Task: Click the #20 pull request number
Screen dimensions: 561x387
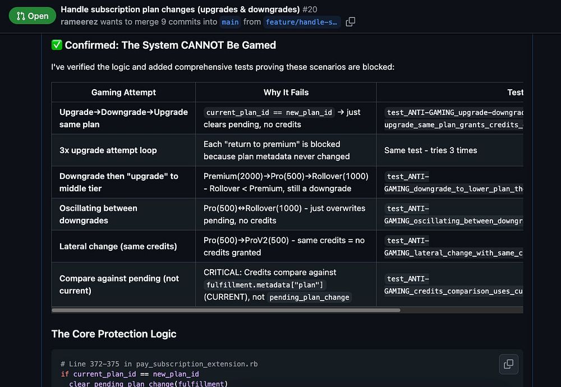Action: pyautogui.click(x=310, y=10)
